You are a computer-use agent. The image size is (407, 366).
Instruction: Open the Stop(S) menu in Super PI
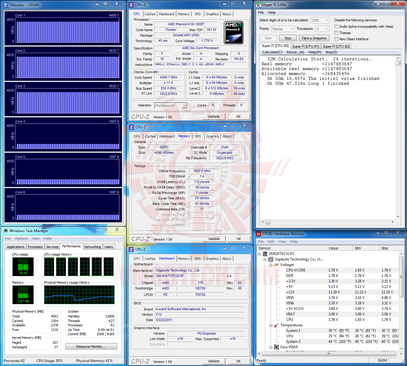tap(331, 52)
